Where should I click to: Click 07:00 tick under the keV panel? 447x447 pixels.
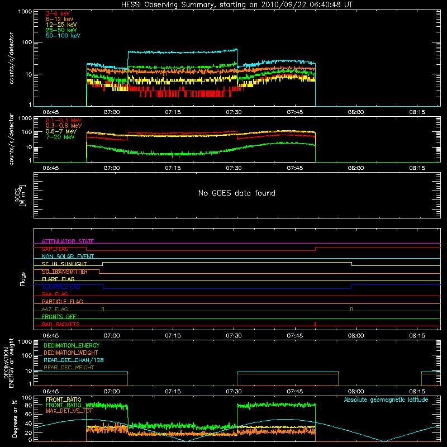pyautogui.click(x=112, y=112)
